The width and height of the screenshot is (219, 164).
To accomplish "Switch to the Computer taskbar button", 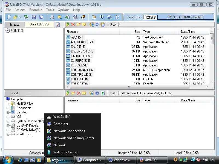I will click(x=90, y=160).
